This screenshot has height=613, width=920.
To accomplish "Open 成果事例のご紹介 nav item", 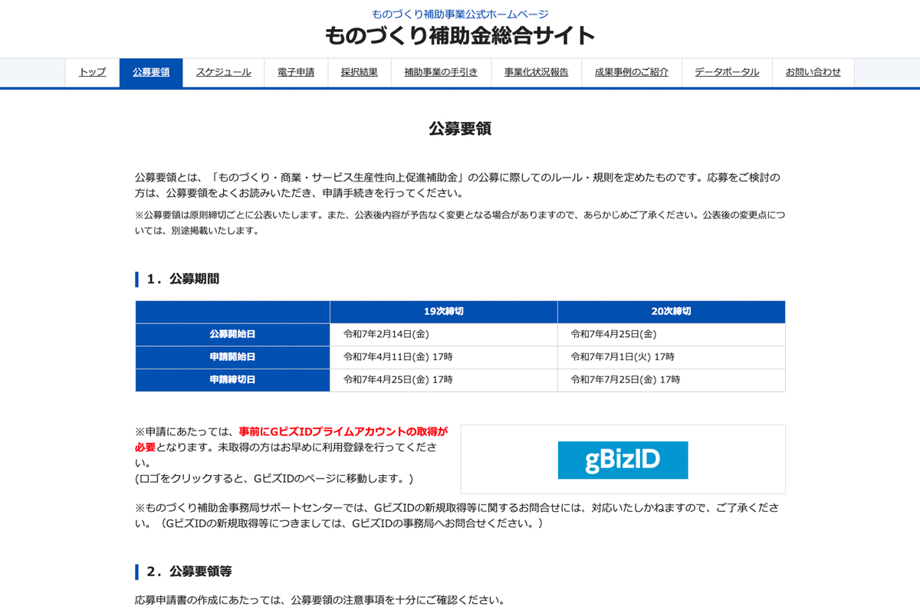I will [x=632, y=72].
